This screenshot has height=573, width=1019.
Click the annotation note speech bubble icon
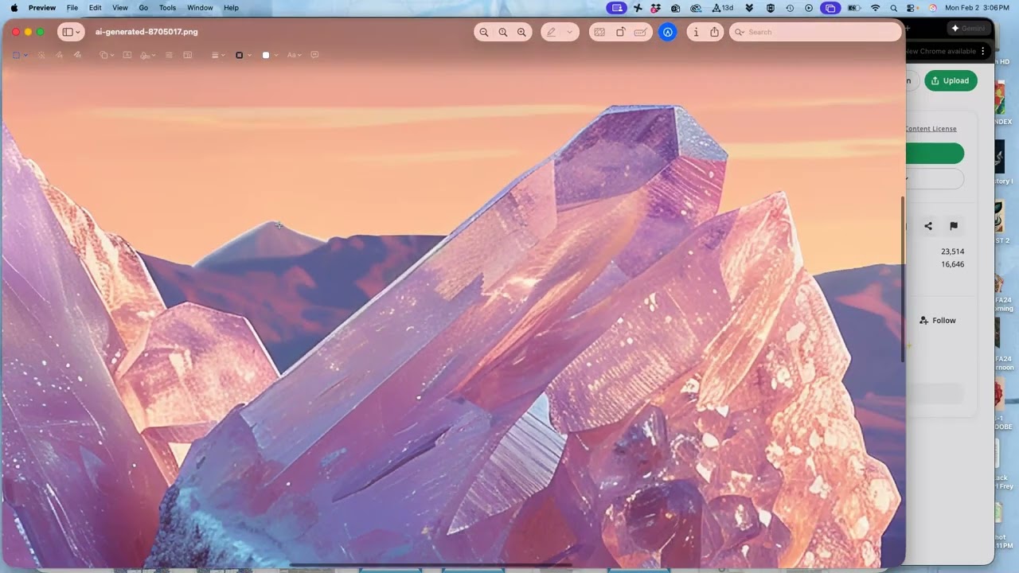coord(314,55)
